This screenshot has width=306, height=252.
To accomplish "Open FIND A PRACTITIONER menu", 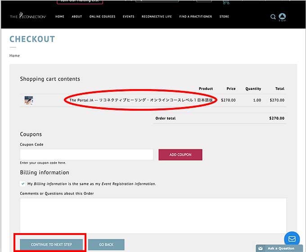I will 196,17.
